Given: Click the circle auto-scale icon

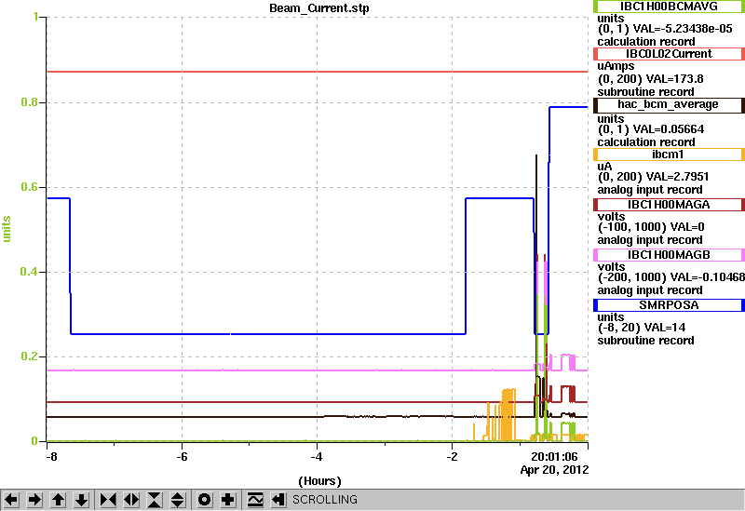Looking at the screenshot, I should tap(204, 500).
